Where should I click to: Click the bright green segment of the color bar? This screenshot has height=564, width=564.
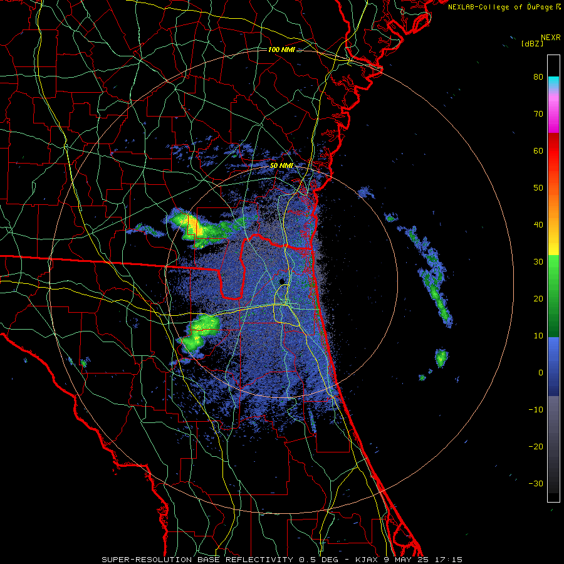(x=553, y=273)
